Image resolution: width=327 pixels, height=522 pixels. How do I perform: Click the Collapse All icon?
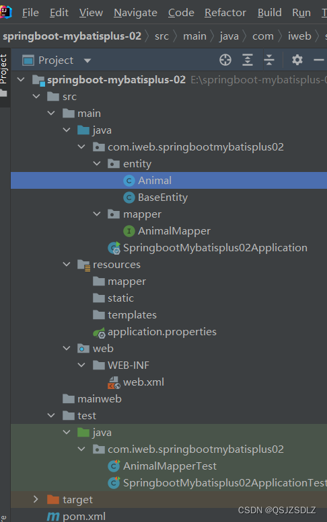(x=269, y=60)
